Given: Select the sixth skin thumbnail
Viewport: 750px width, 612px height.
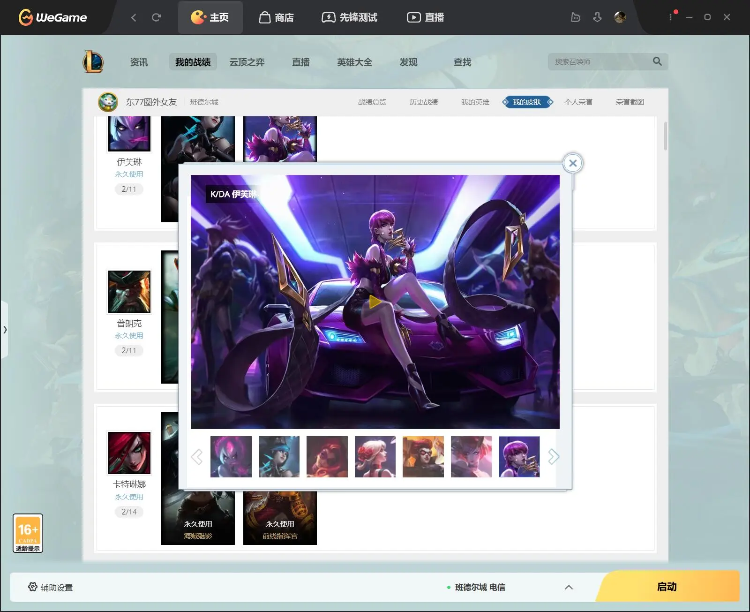Looking at the screenshot, I should [471, 457].
